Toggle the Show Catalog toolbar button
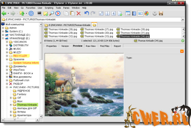 (134, 13)
